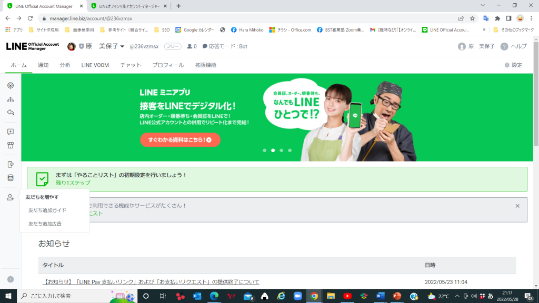Show hidden system tray icons

click(x=457, y=296)
